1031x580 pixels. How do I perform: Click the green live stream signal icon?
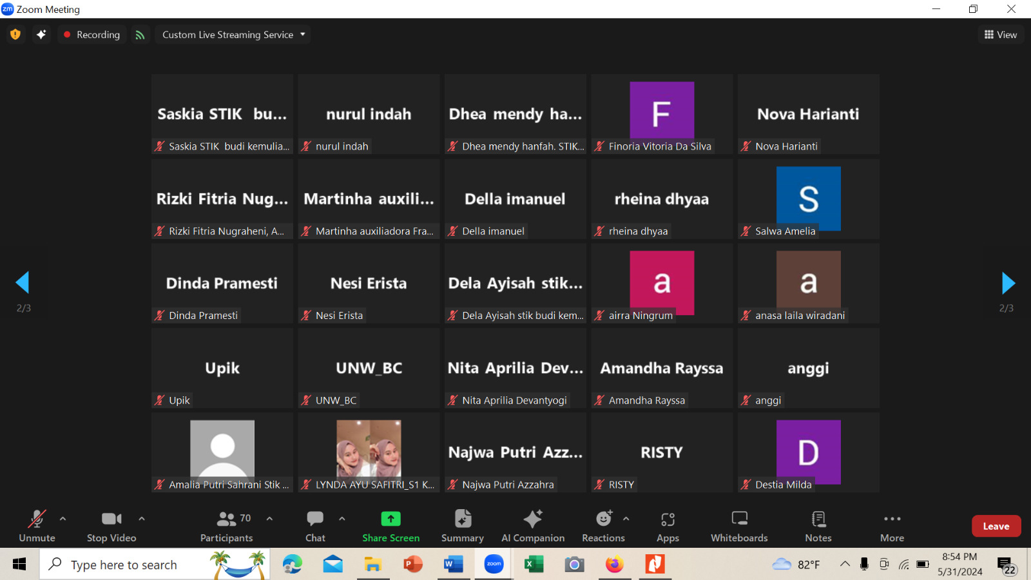click(140, 35)
